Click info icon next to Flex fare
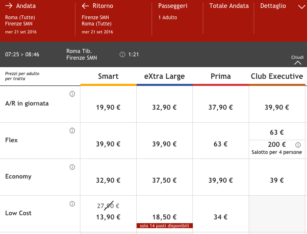 coord(72,131)
